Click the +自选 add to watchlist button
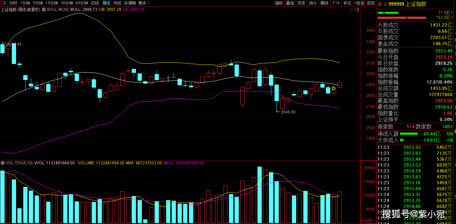Image resolution: width=456 pixels, height=224 pixels. [359, 3]
